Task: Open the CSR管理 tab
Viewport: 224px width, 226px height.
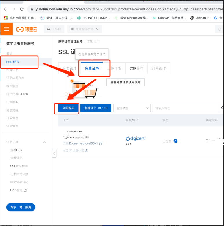Action: pos(136,68)
